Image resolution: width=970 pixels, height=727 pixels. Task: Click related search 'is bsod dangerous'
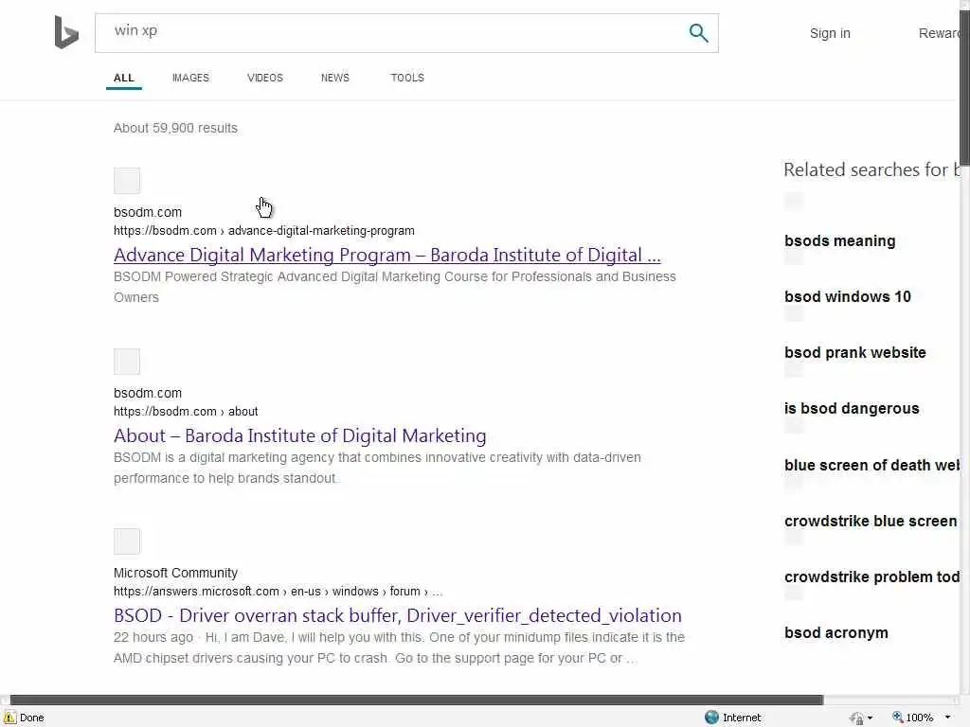coord(852,409)
